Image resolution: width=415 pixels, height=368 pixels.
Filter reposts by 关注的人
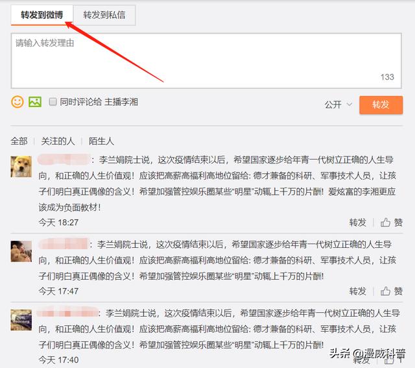(x=58, y=141)
